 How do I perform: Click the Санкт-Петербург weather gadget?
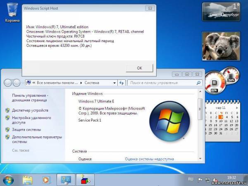221,12
